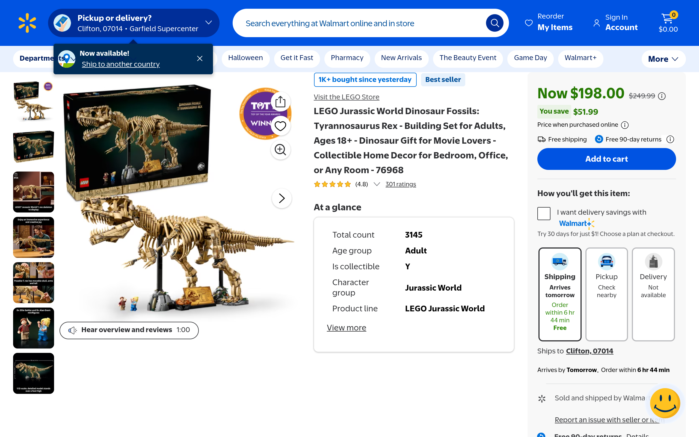Select the Delivery fulfillment option
Viewport: 699px width, 437px height.
click(653, 294)
